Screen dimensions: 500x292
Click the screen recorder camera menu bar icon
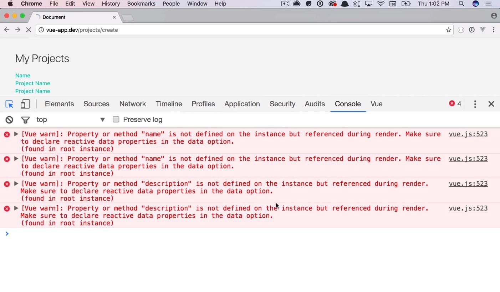click(285, 4)
